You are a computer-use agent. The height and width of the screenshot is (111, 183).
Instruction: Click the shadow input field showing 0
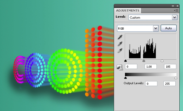(x=131, y=66)
